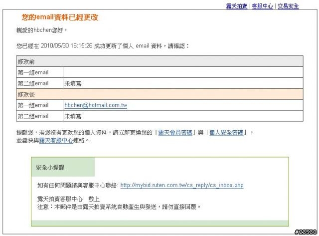Click the greeting 親愛的hbchen您好
This screenshot has height=236, width=319.
pyautogui.click(x=41, y=30)
